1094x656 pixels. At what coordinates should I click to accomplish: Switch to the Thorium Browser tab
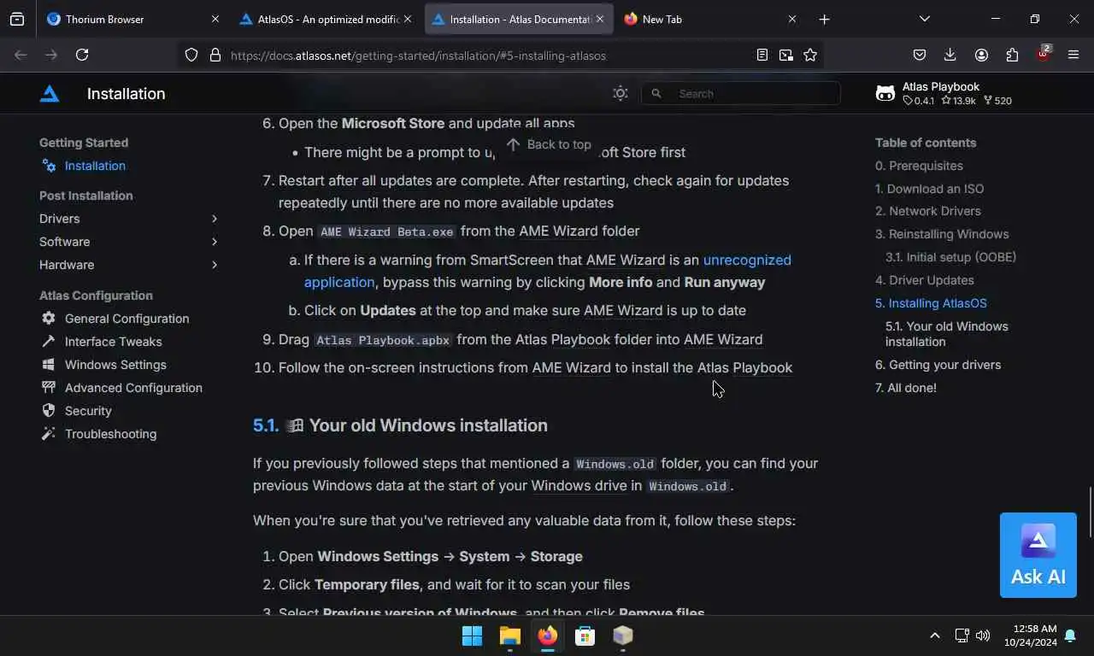coord(132,19)
